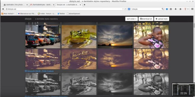Image resolution: width=195 pixels, height=97 pixels.
Task: Click the upload style button
Action: point(161,19)
